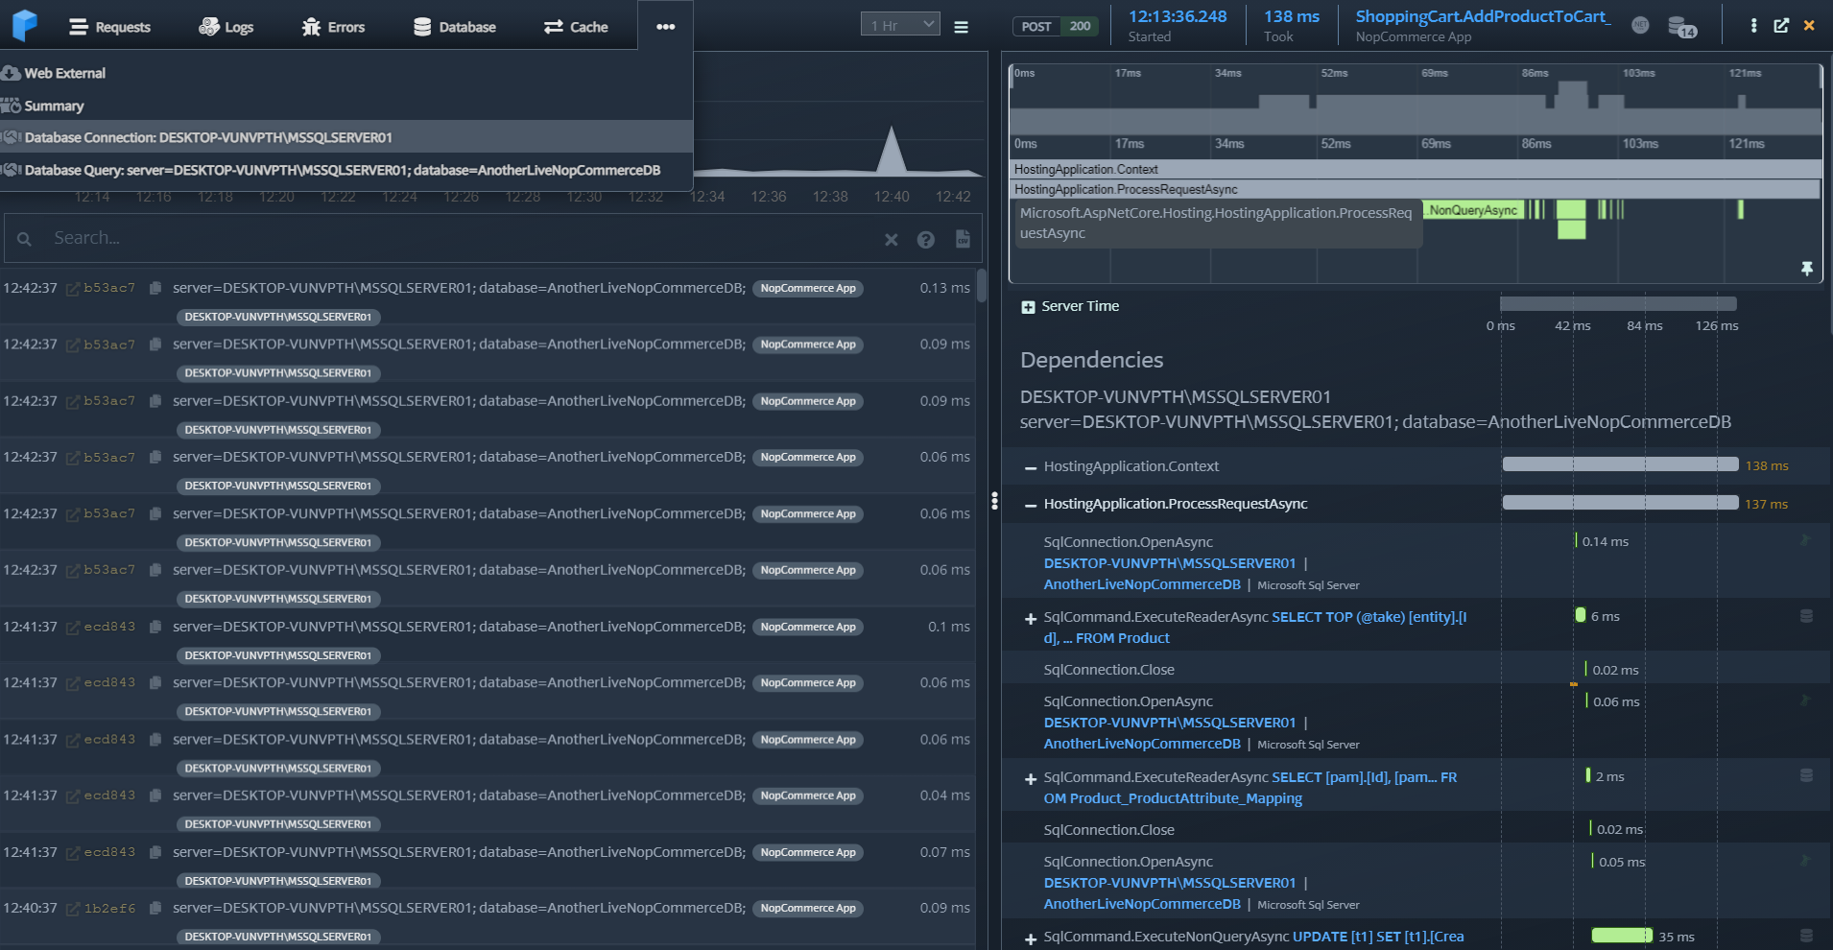The height and width of the screenshot is (950, 1833).
Task: Focus the Search... input field
Action: [461, 238]
